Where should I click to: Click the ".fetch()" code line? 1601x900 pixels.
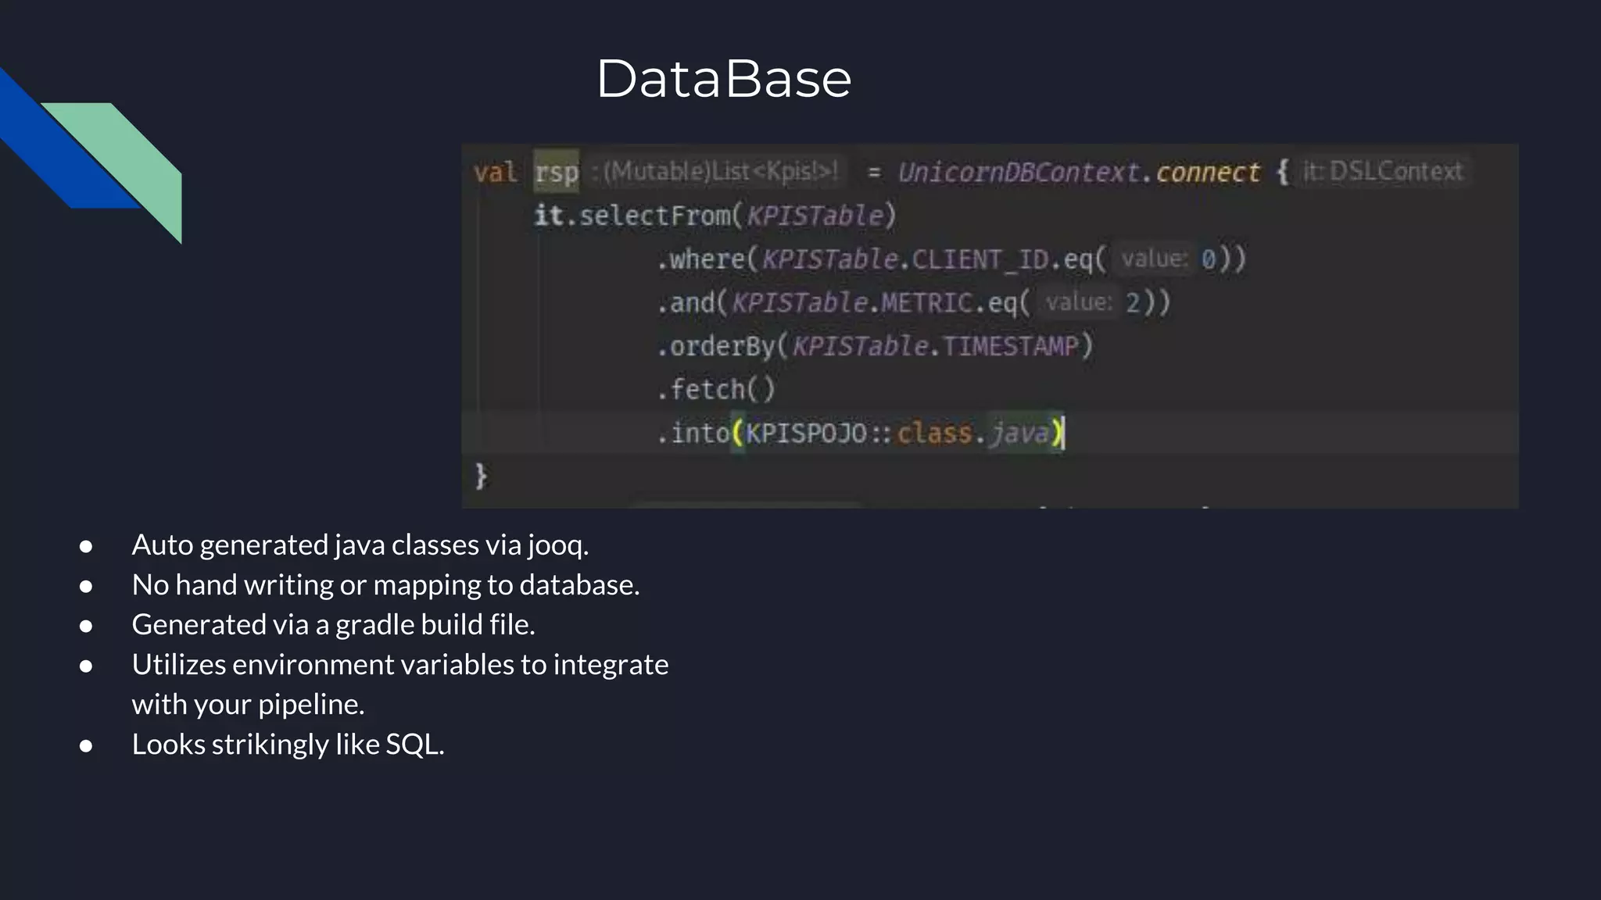tap(716, 389)
